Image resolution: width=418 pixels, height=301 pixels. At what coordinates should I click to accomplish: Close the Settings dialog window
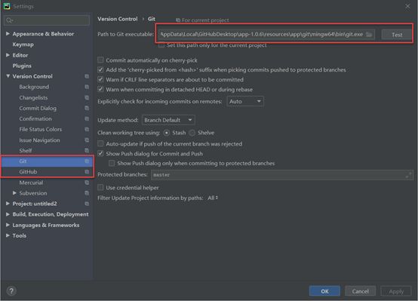click(407, 6)
